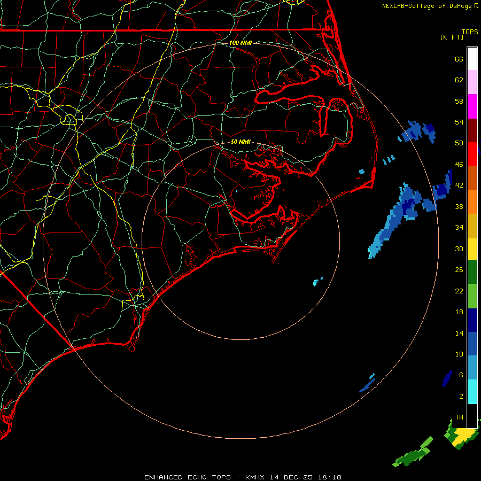The width and height of the screenshot is (481, 481).
Task: Click the '18:10' timestamp text
Action: click(329, 477)
